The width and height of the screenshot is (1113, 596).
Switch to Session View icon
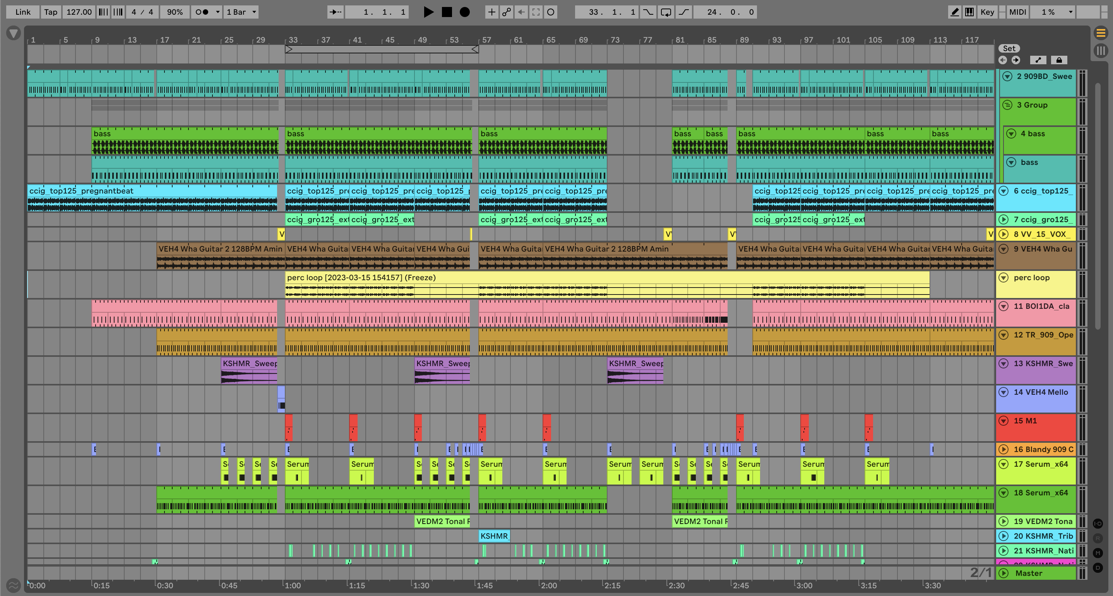(x=1101, y=51)
